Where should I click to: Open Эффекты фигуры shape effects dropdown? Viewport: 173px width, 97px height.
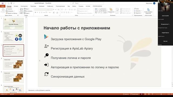pyautogui.click(x=126, y=13)
